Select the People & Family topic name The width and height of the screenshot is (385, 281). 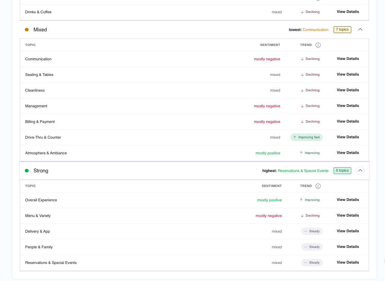point(39,247)
